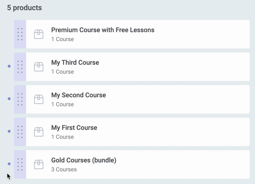Open My First Course title

click(74, 128)
